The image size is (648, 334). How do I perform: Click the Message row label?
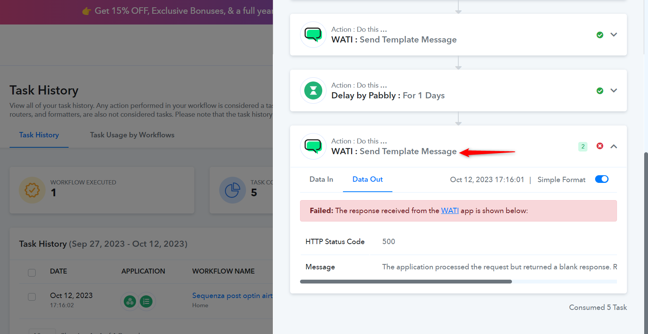pyautogui.click(x=320, y=267)
